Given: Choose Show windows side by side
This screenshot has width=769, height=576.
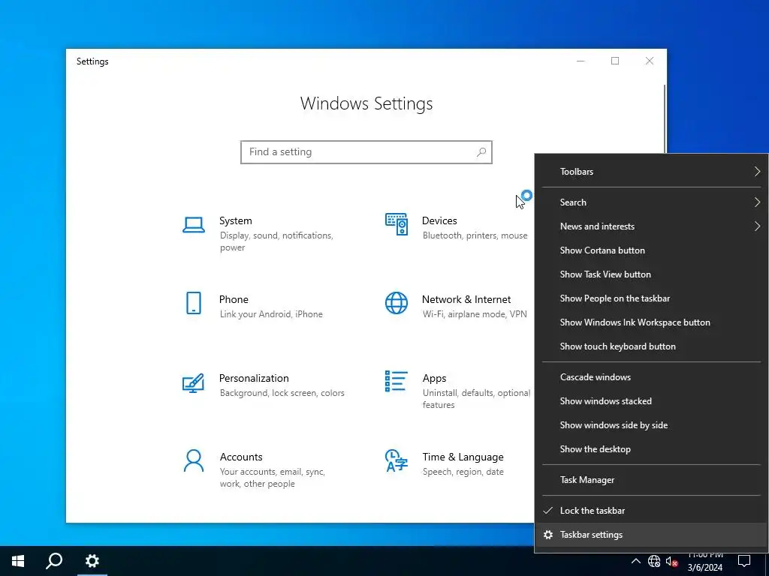Looking at the screenshot, I should pyautogui.click(x=651, y=425).
